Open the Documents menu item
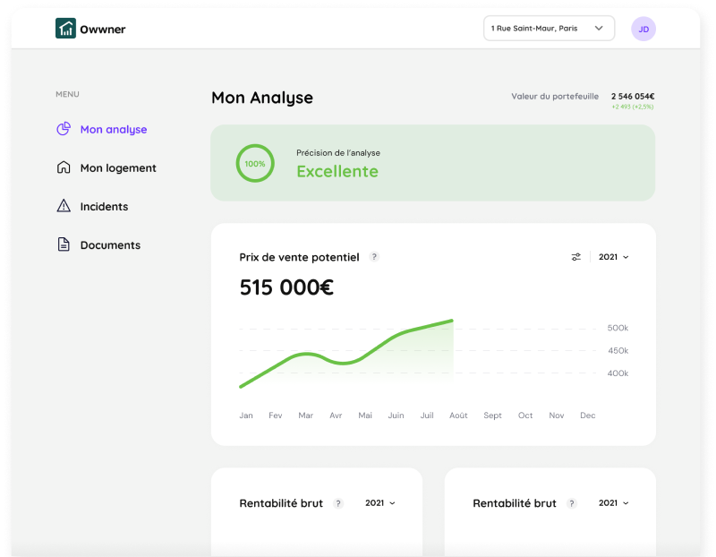The width and height of the screenshot is (716, 557). 110,244
